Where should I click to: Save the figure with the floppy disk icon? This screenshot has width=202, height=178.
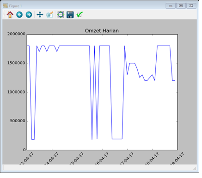(x=70, y=15)
